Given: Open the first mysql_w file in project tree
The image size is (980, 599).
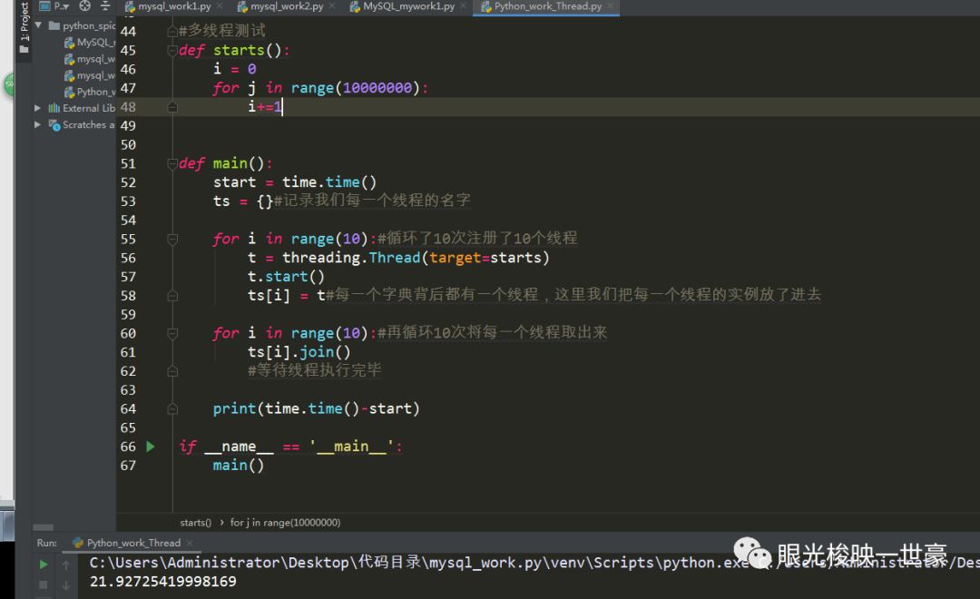Looking at the screenshot, I should coord(89,59).
